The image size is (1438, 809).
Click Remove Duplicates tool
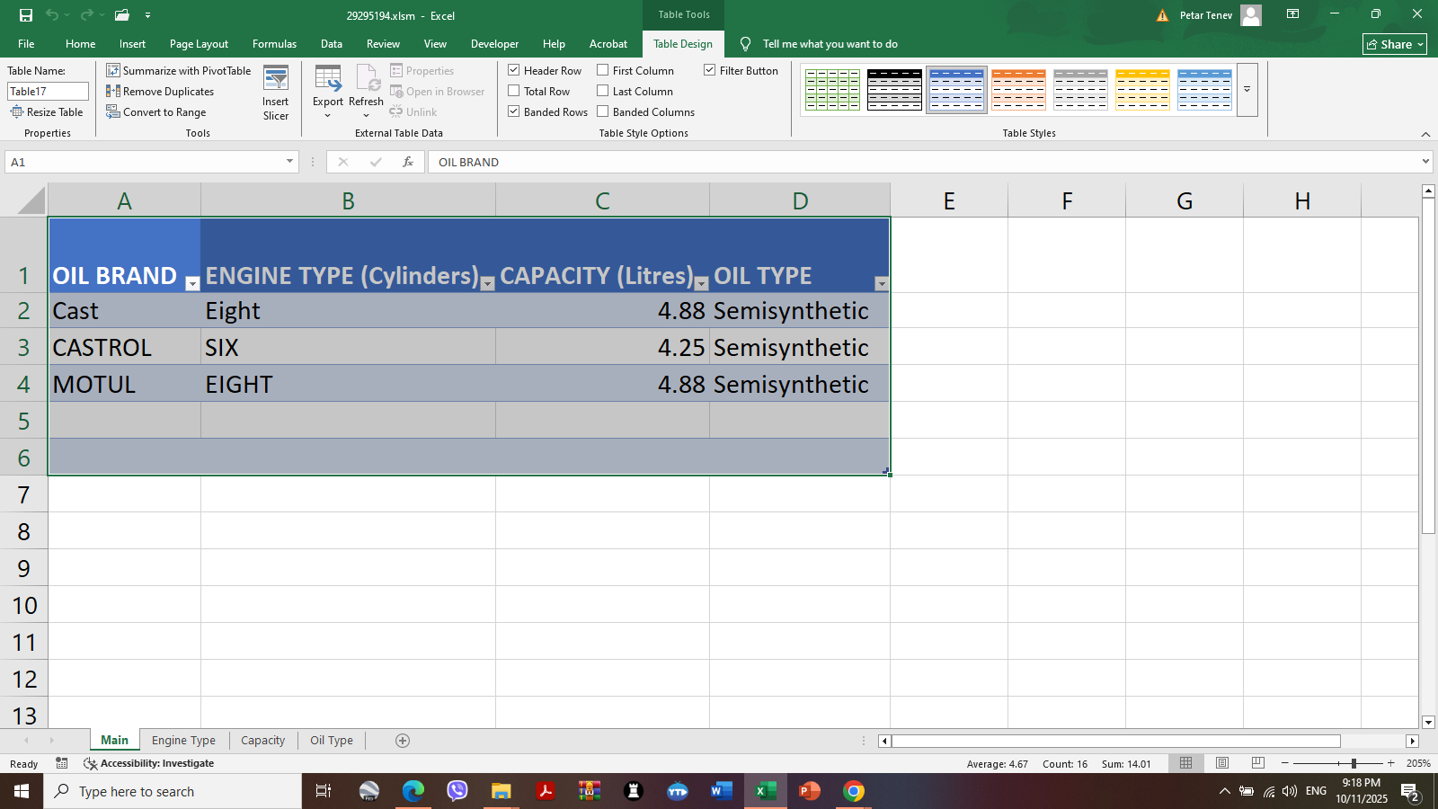[x=160, y=91]
